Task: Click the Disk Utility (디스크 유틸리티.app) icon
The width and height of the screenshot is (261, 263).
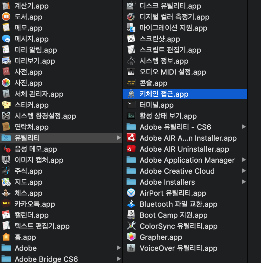Action: pyautogui.click(x=131, y=6)
